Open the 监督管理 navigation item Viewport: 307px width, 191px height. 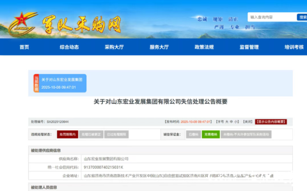(x=249, y=47)
